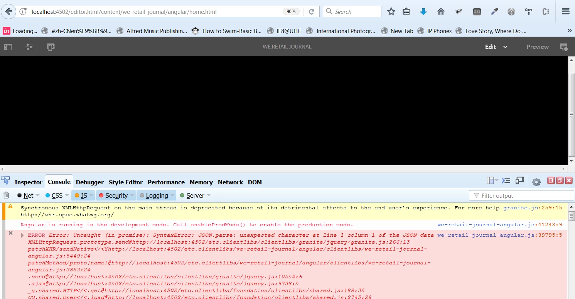This screenshot has height=299, width=575.
Task: Reload the page using refresh icon
Action: tap(312, 12)
